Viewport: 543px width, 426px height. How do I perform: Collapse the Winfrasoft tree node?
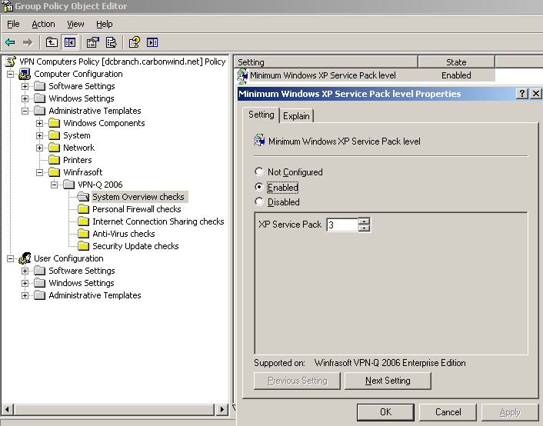[x=39, y=172]
